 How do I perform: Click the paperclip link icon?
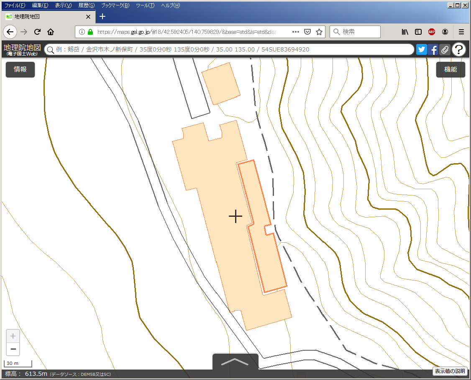[x=445, y=49]
